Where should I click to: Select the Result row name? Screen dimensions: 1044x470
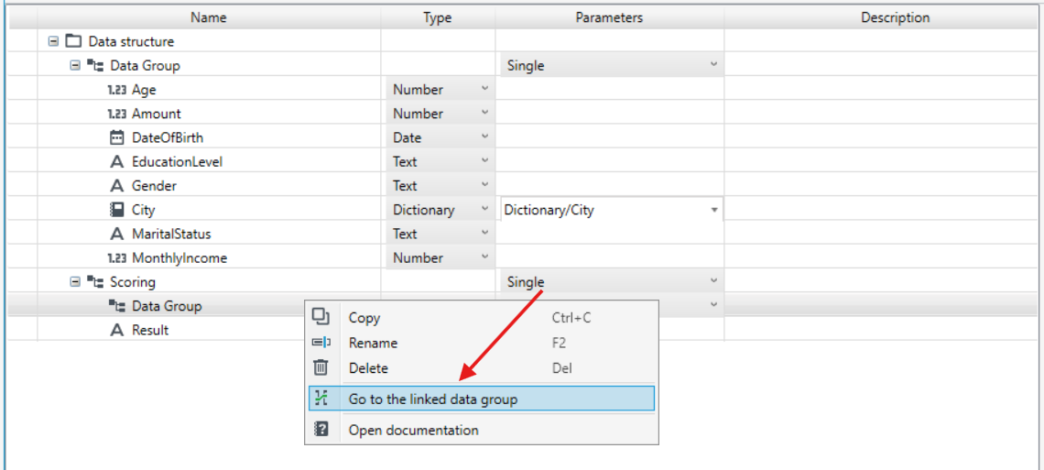150,330
